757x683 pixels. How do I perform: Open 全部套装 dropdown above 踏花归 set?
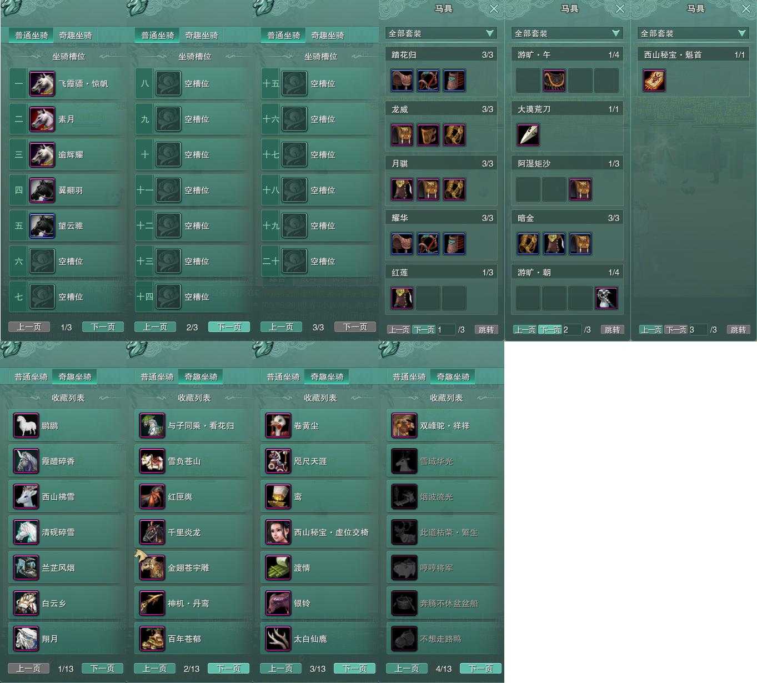pyautogui.click(x=441, y=33)
